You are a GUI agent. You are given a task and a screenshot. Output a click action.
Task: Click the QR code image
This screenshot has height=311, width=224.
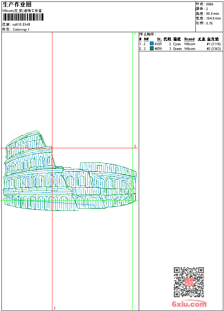point(189,282)
